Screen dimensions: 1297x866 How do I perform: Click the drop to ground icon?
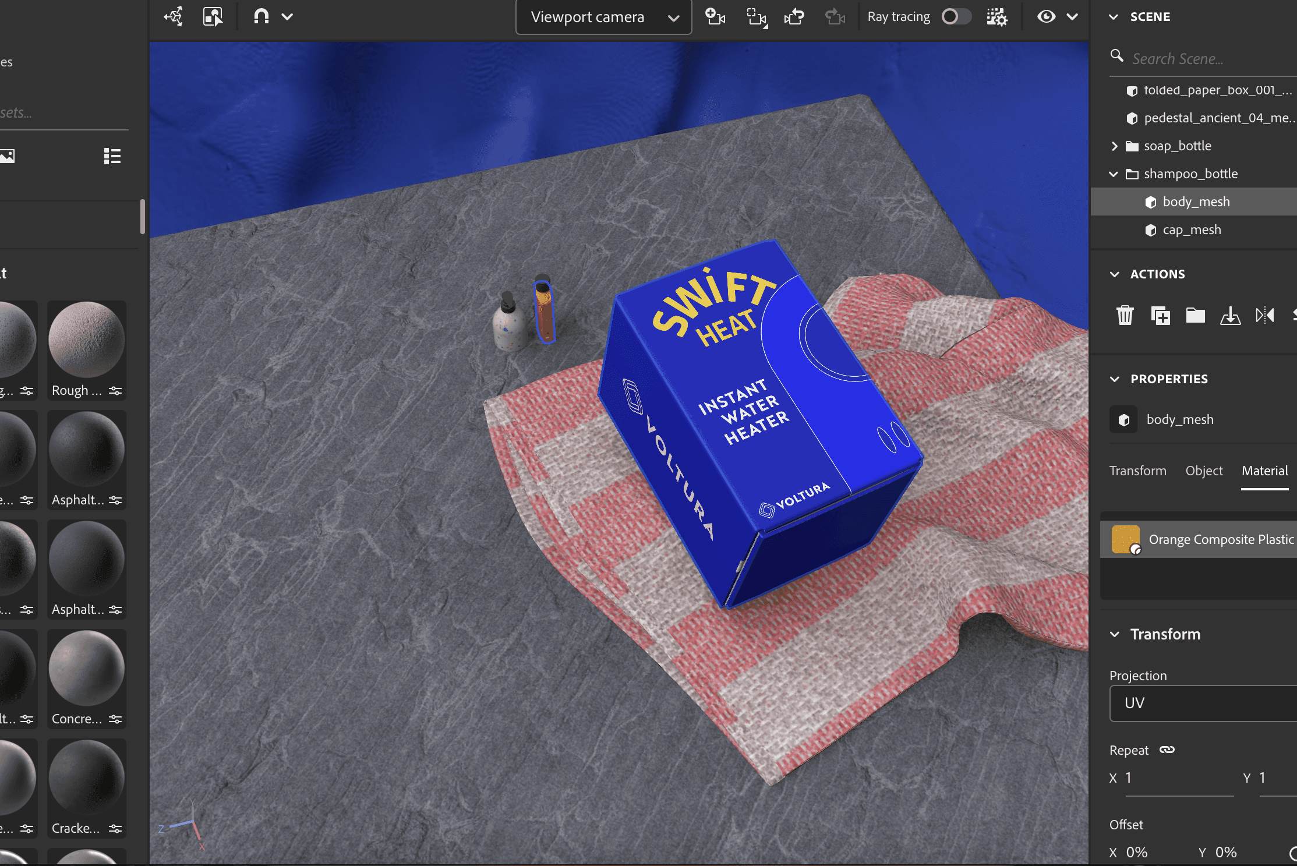[x=1230, y=315]
